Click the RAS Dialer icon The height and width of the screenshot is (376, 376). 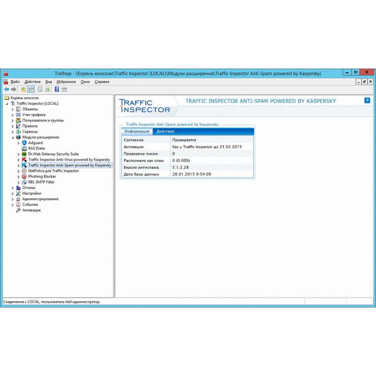point(24,148)
